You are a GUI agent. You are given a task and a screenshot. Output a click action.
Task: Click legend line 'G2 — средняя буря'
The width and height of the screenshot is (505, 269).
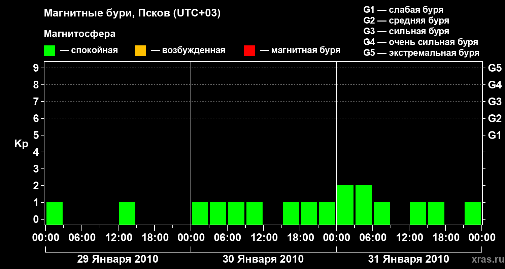click(x=406, y=21)
